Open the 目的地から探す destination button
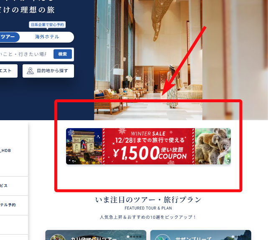268x240 pixels. pos(48,71)
